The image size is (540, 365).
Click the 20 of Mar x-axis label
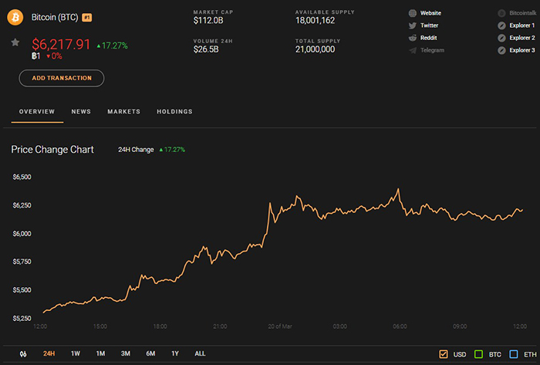[280, 326]
